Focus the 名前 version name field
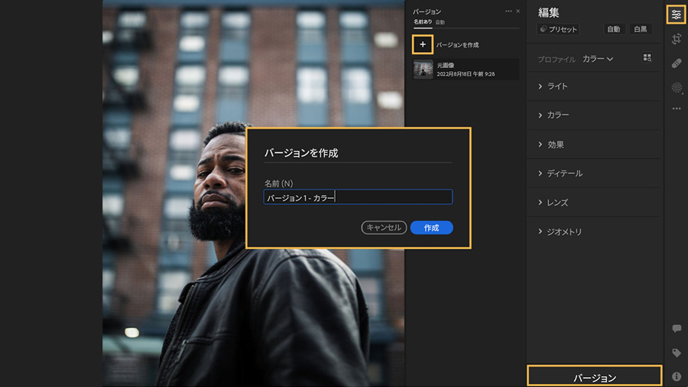Viewport: 688px width, 387px height. pyautogui.click(x=358, y=197)
